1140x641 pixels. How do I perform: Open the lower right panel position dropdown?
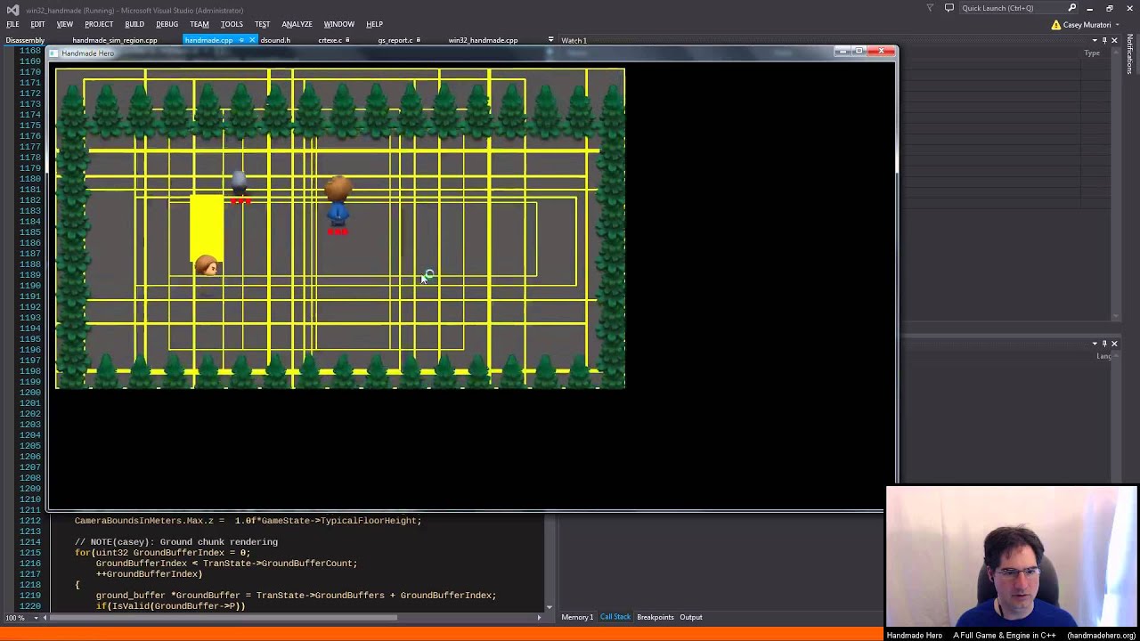1095,344
